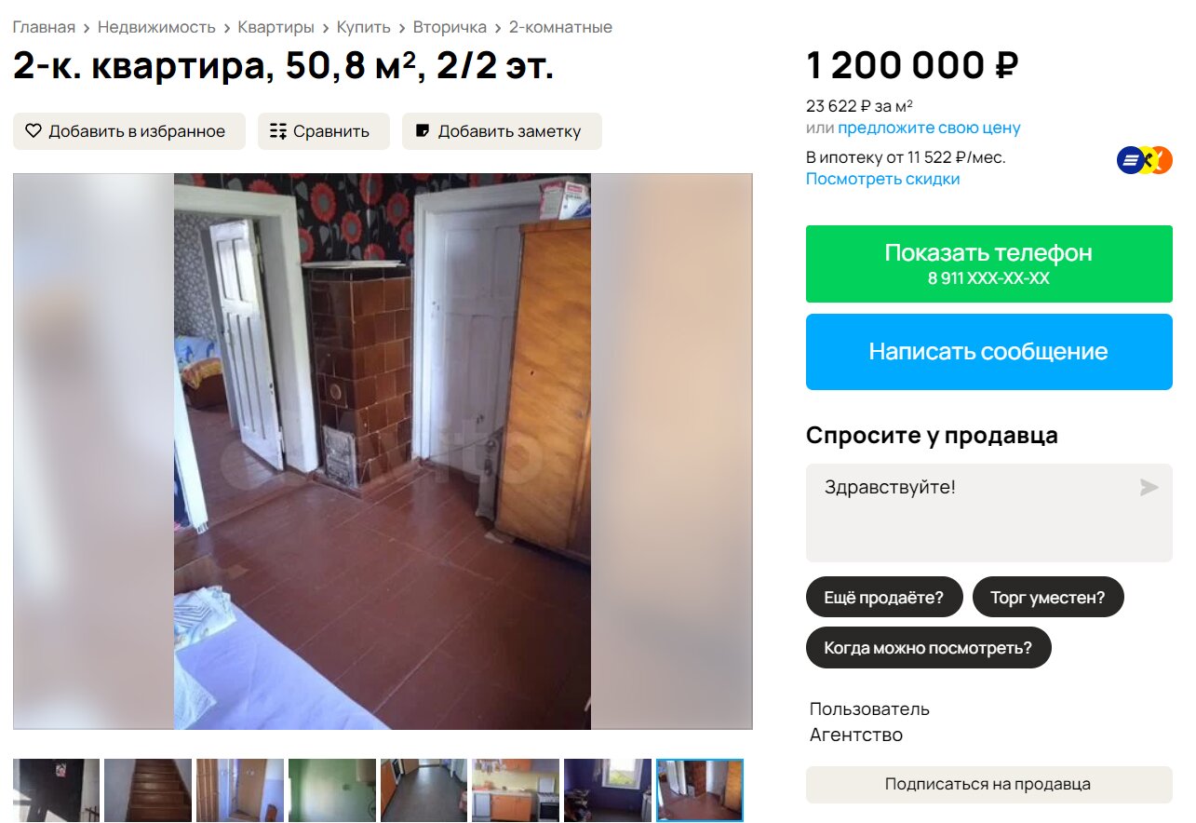Select the Ещё продаёте? quick reply
1196x823 pixels.
883,597
